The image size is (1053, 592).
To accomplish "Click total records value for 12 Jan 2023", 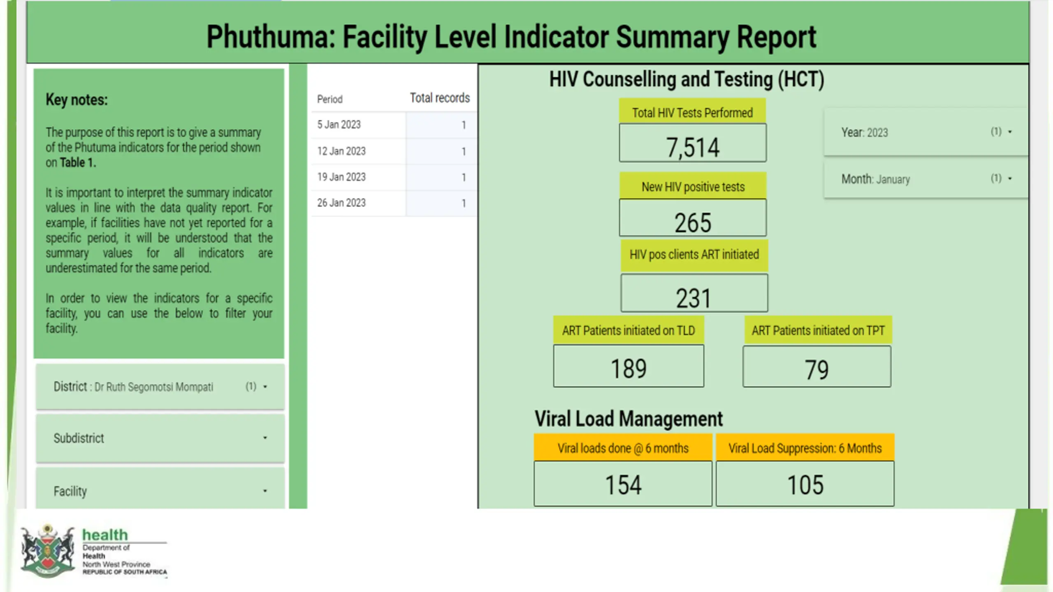I will 463,152.
